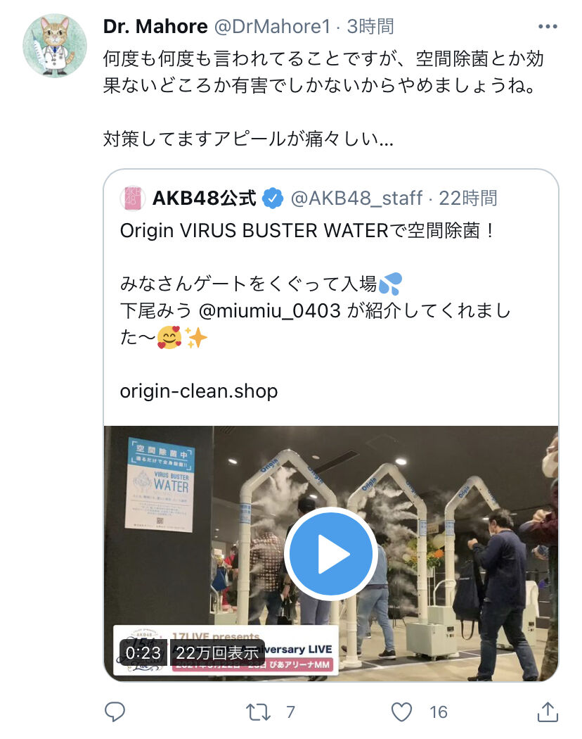Play the embedded video
This screenshot has height=739, width=582.
coord(330,553)
